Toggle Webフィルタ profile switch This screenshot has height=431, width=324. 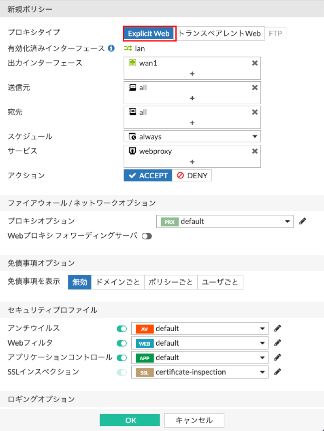pyautogui.click(x=122, y=343)
